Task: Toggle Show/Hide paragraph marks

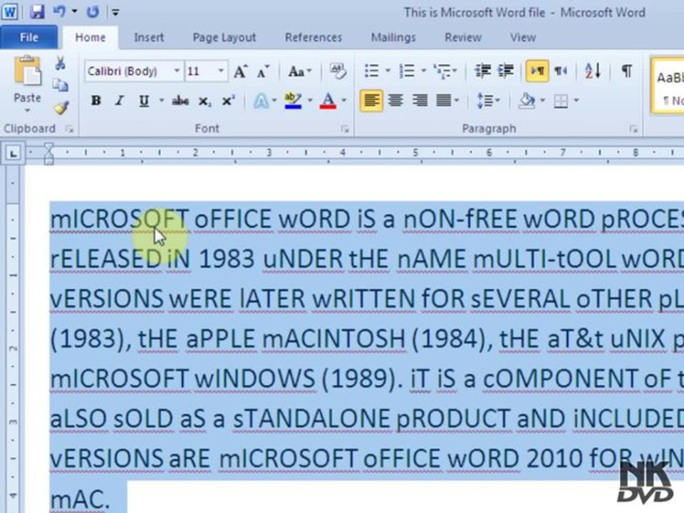Action: [626, 71]
